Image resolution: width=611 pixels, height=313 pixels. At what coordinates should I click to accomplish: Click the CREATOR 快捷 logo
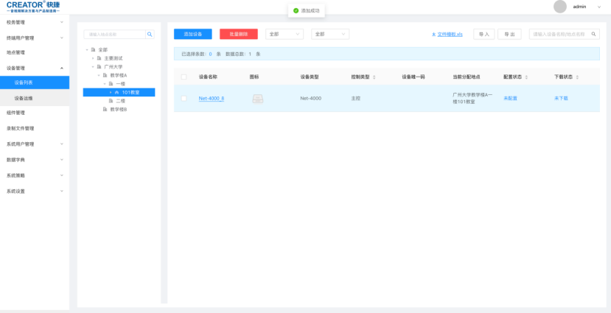(33, 7)
